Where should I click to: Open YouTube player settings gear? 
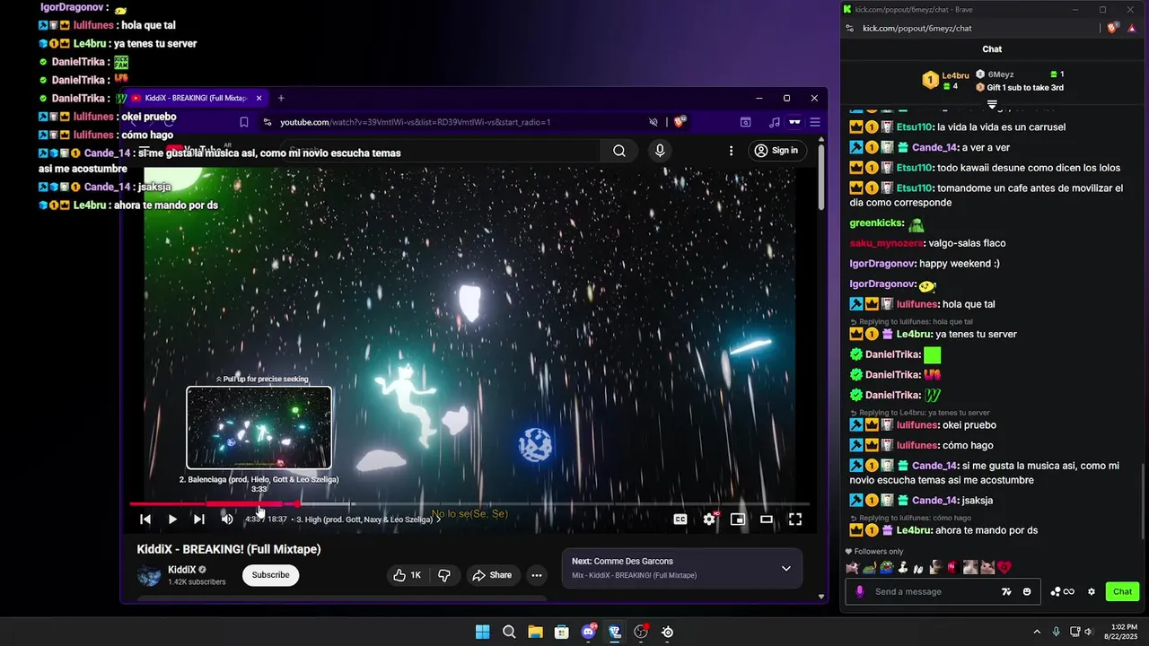click(709, 519)
